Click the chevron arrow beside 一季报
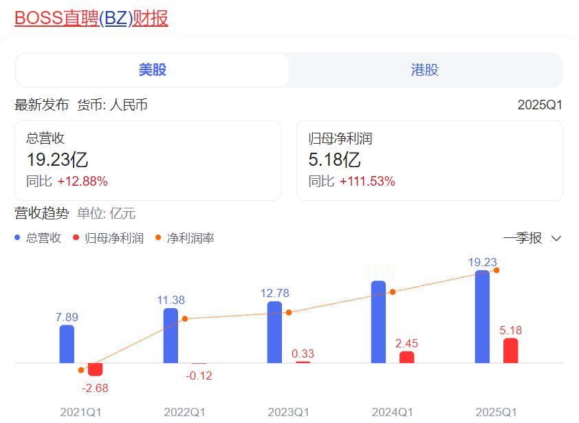Screen dimensions: 579x423 click(x=556, y=238)
